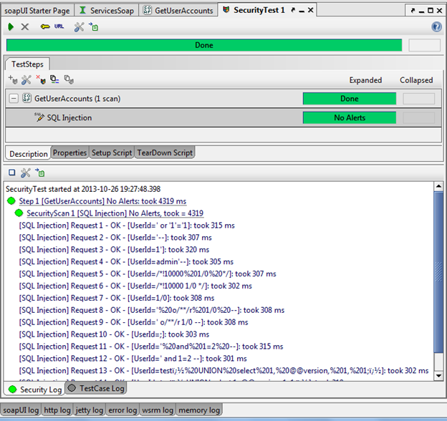Click the Collapsed column header
Screen dimensions: 447x421
point(416,80)
